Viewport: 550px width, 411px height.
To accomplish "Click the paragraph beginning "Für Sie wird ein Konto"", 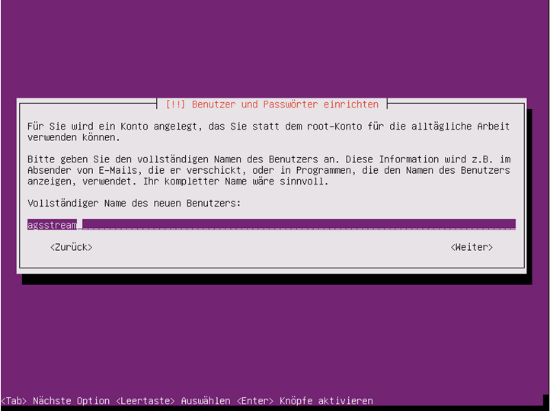I will point(268,132).
